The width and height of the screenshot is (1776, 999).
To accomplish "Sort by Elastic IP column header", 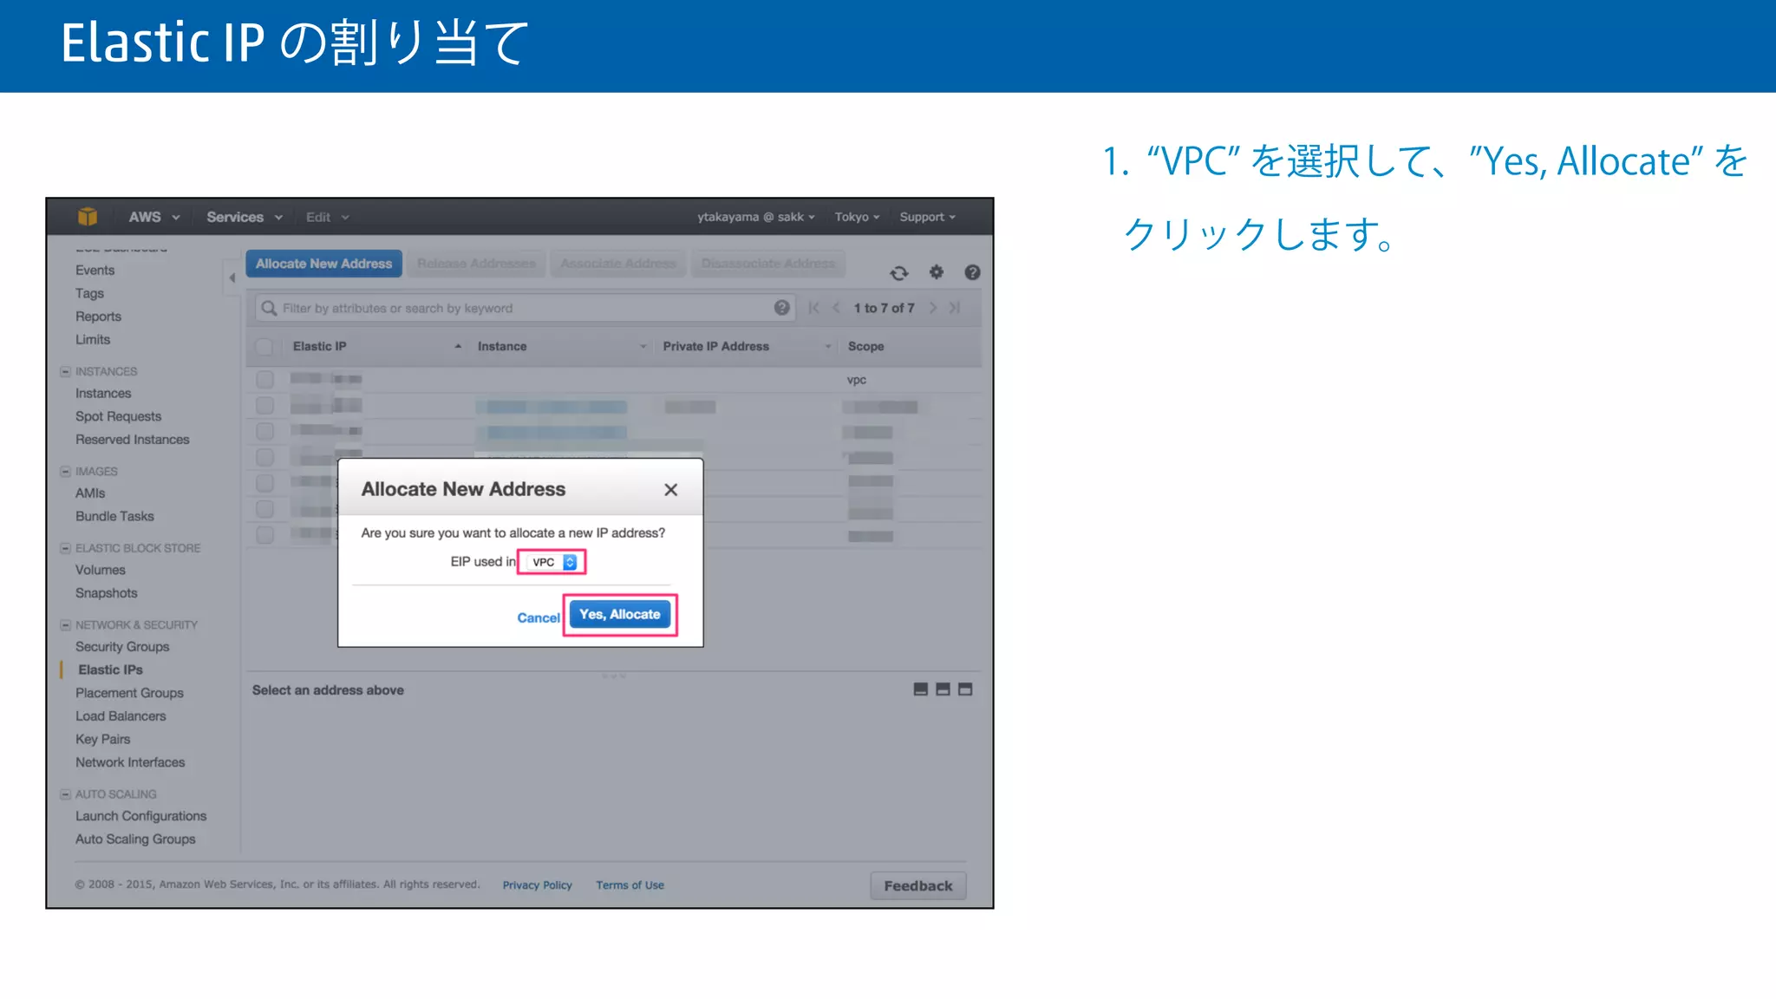I will point(319,347).
